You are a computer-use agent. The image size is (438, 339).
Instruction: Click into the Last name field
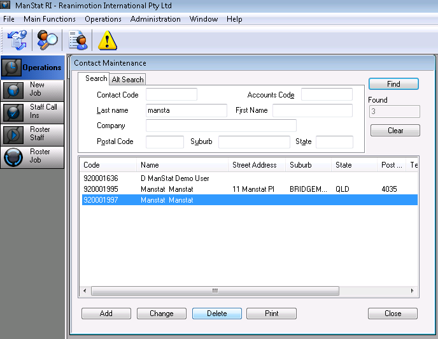[186, 110]
